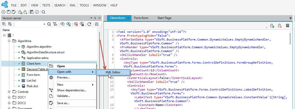Click the editor green check padlock icon
The width and height of the screenshot is (295, 109).
point(272,26)
